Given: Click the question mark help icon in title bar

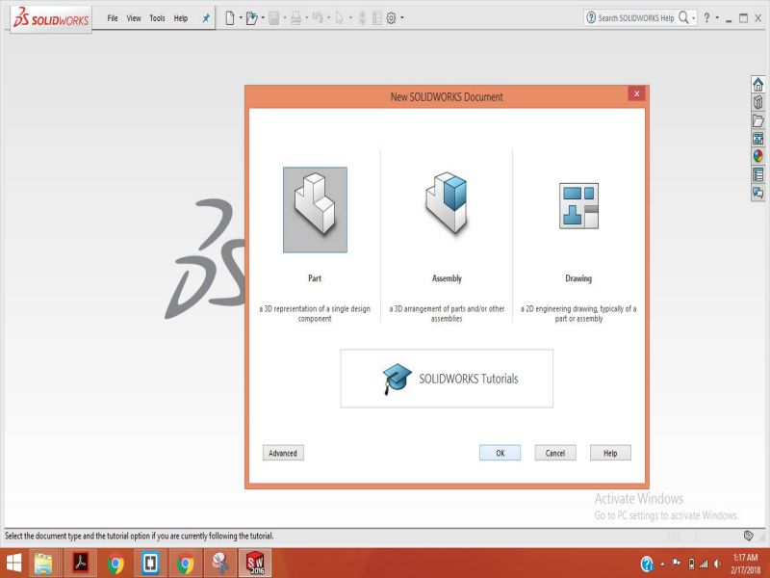Looking at the screenshot, I should tap(706, 17).
